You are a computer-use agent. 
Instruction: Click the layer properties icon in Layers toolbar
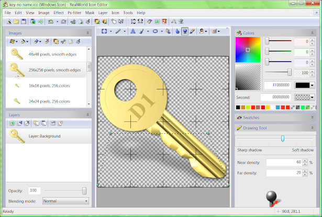click(x=60, y=123)
